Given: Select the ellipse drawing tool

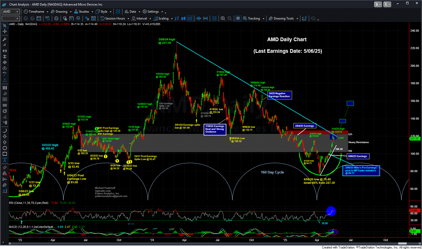Looking at the screenshot, I should tap(4, 148).
